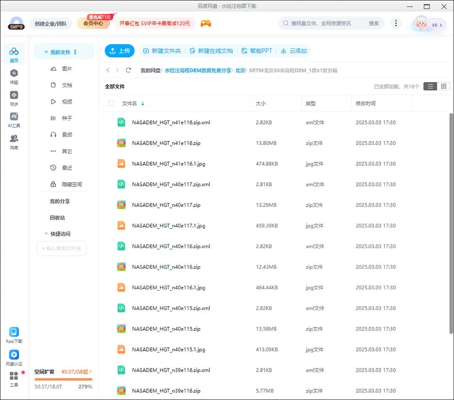Viewport: 454px width, 400px height.
Task: Switch to list view
Action: coord(430,86)
